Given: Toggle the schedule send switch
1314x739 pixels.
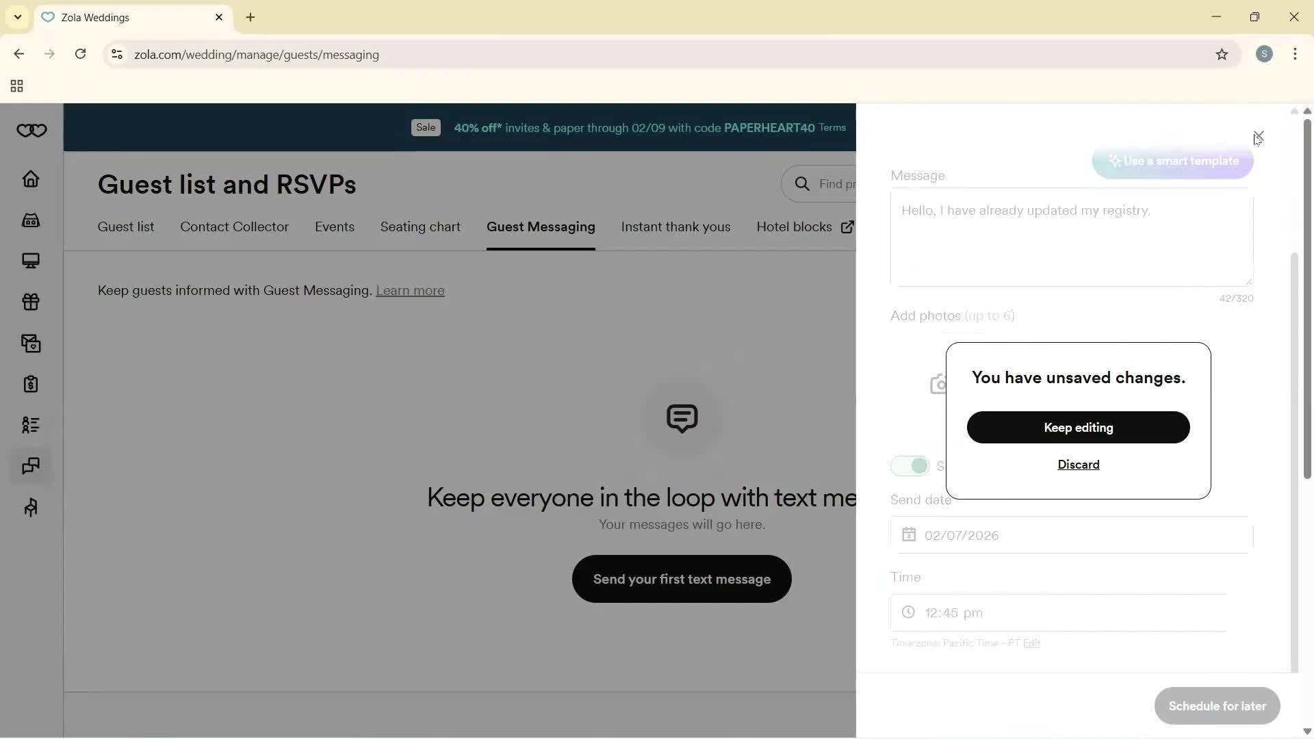Looking at the screenshot, I should click(x=910, y=466).
